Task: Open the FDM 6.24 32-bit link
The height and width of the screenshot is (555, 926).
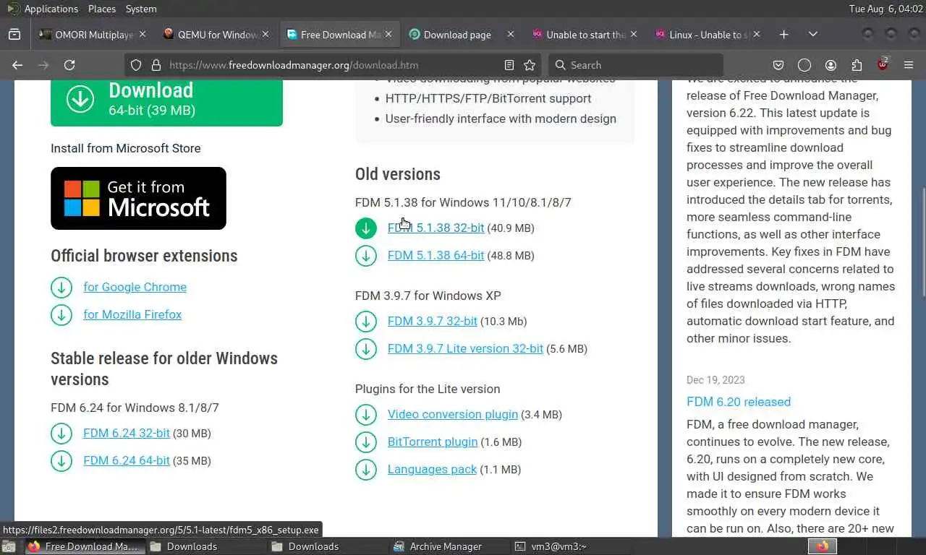Action: pyautogui.click(x=127, y=433)
